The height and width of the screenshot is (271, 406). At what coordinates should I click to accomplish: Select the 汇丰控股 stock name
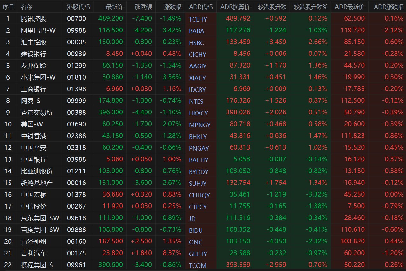(x=34, y=42)
